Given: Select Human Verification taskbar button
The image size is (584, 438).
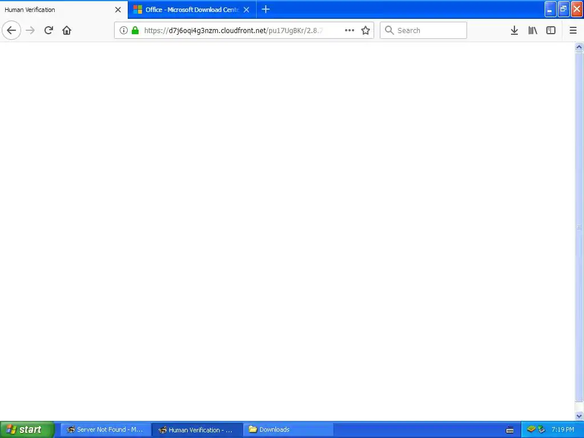Looking at the screenshot, I should coord(197,430).
